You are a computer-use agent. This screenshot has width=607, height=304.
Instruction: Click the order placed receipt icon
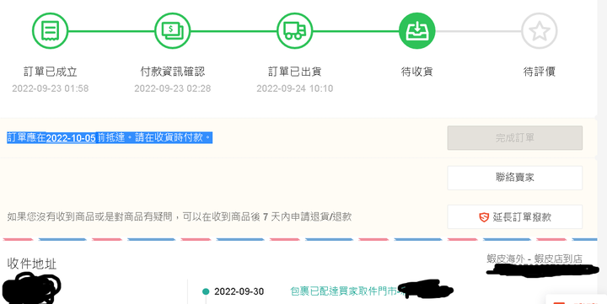pos(50,30)
